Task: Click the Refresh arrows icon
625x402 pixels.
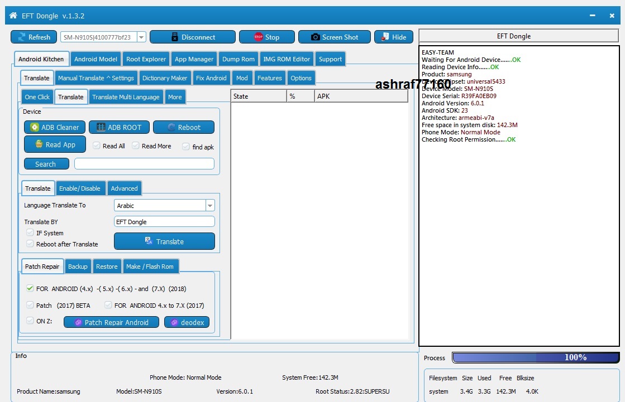Action: pos(22,37)
